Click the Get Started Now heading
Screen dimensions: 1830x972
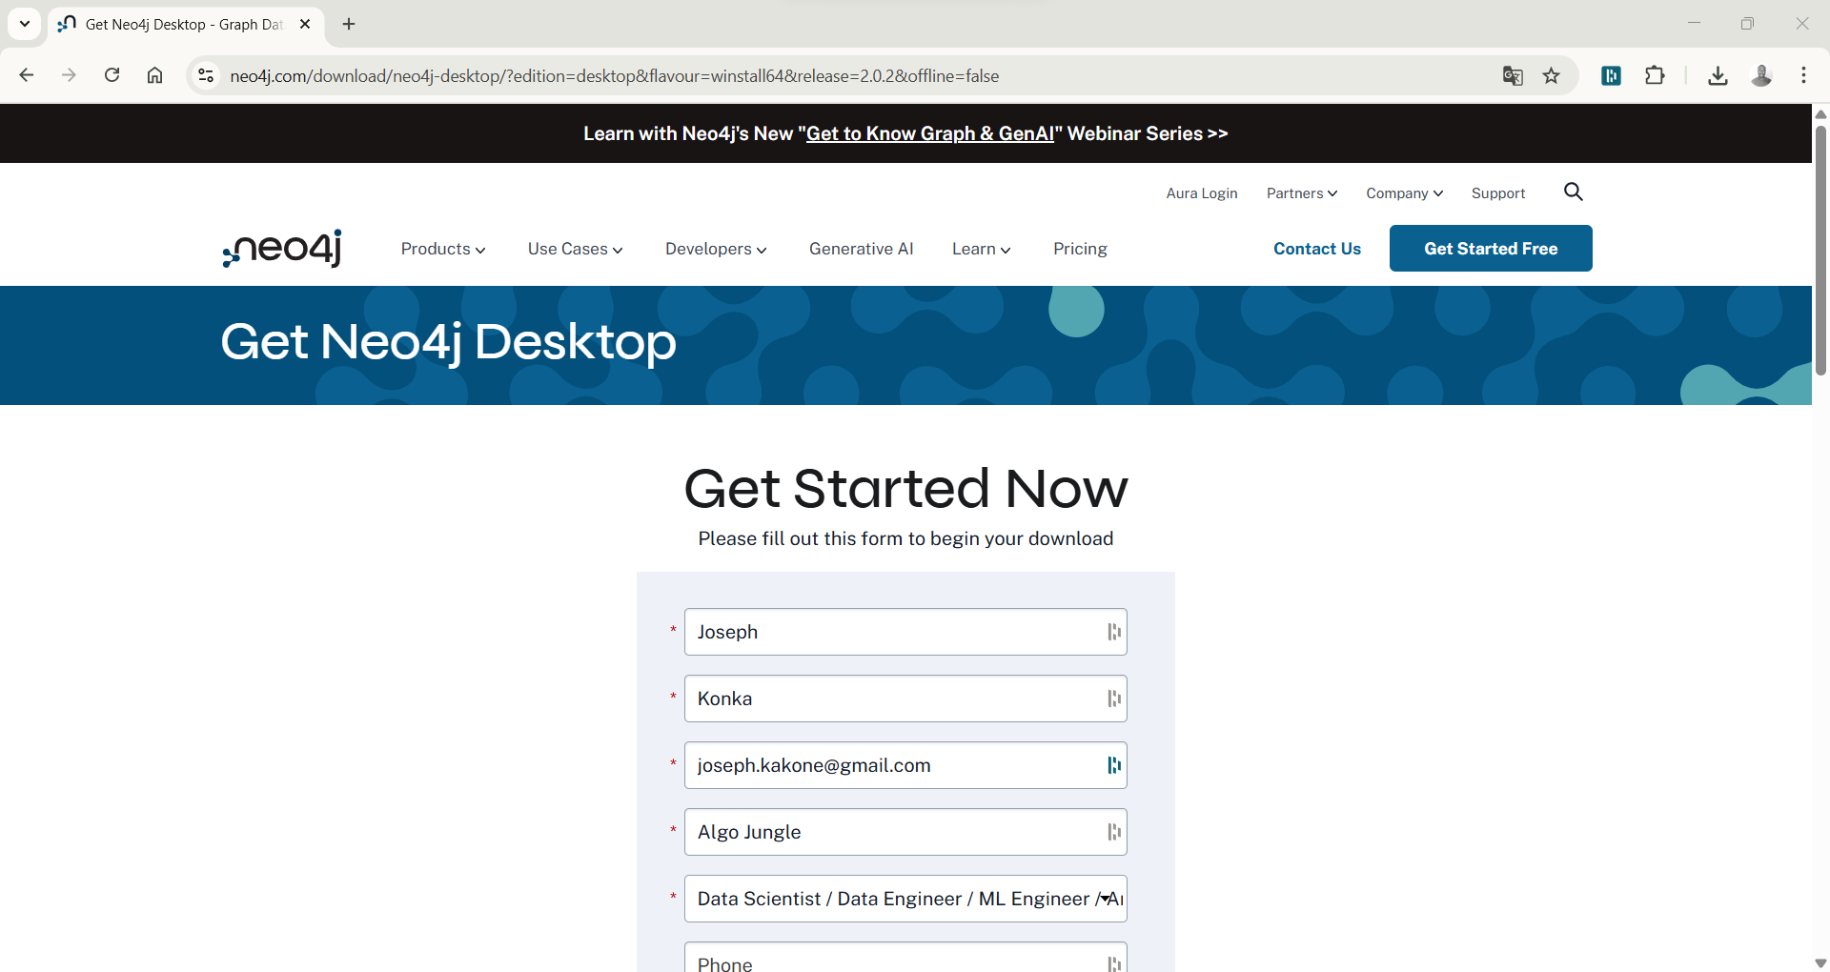[x=905, y=488]
